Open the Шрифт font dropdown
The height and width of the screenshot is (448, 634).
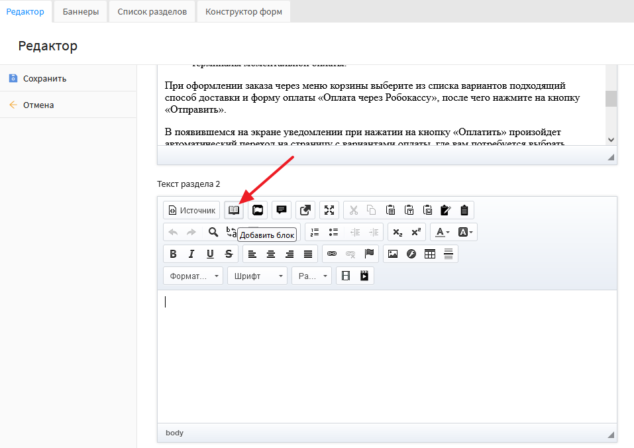257,276
